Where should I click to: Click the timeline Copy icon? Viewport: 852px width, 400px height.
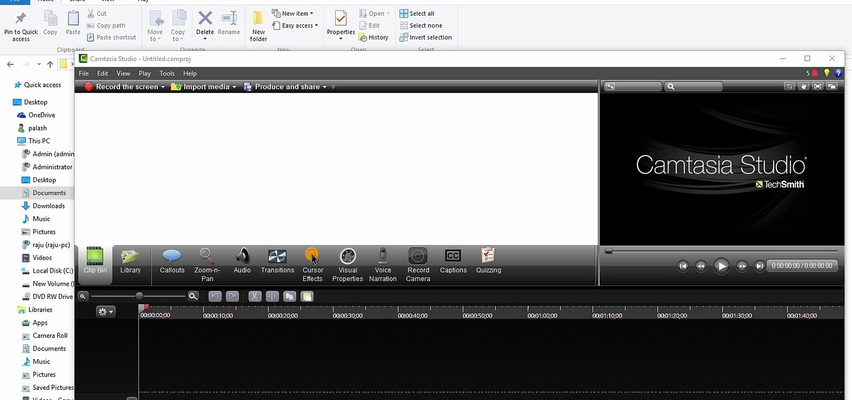[x=290, y=297]
